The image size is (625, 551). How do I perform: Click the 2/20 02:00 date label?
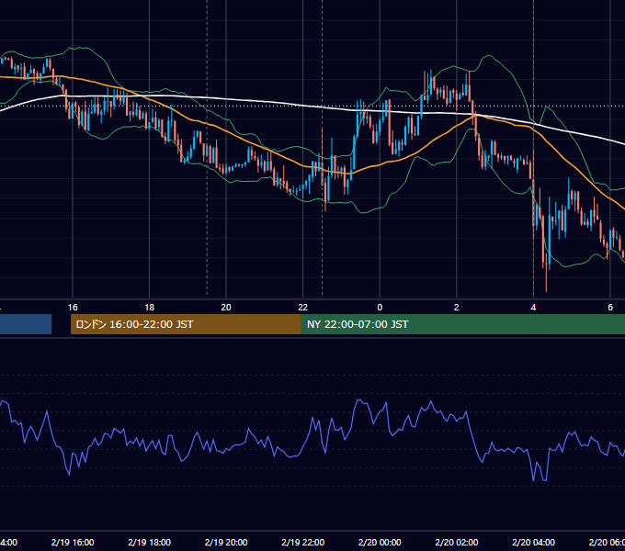pos(457,542)
